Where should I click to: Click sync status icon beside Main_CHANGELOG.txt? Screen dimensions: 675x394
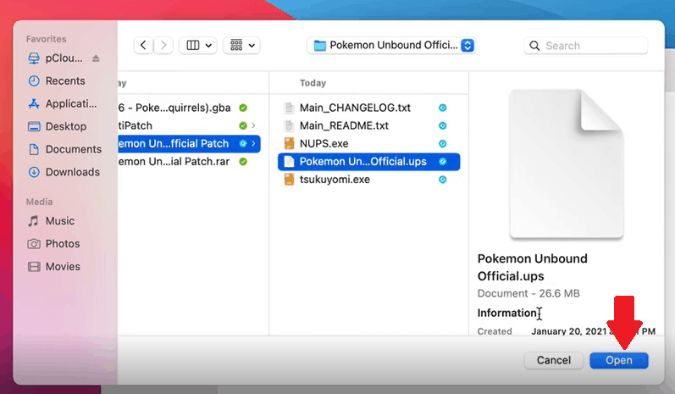[x=443, y=108]
